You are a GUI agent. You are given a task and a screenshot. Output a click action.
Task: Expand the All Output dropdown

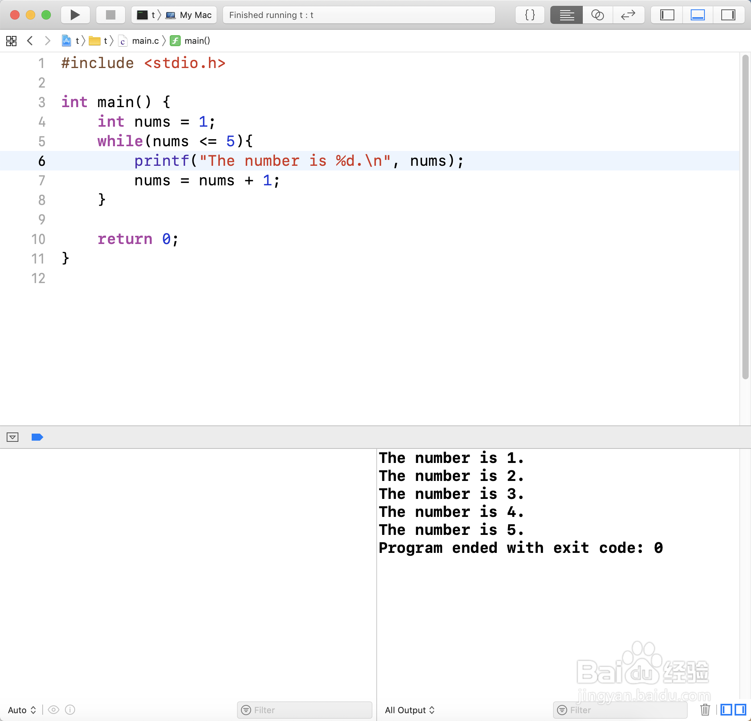410,710
